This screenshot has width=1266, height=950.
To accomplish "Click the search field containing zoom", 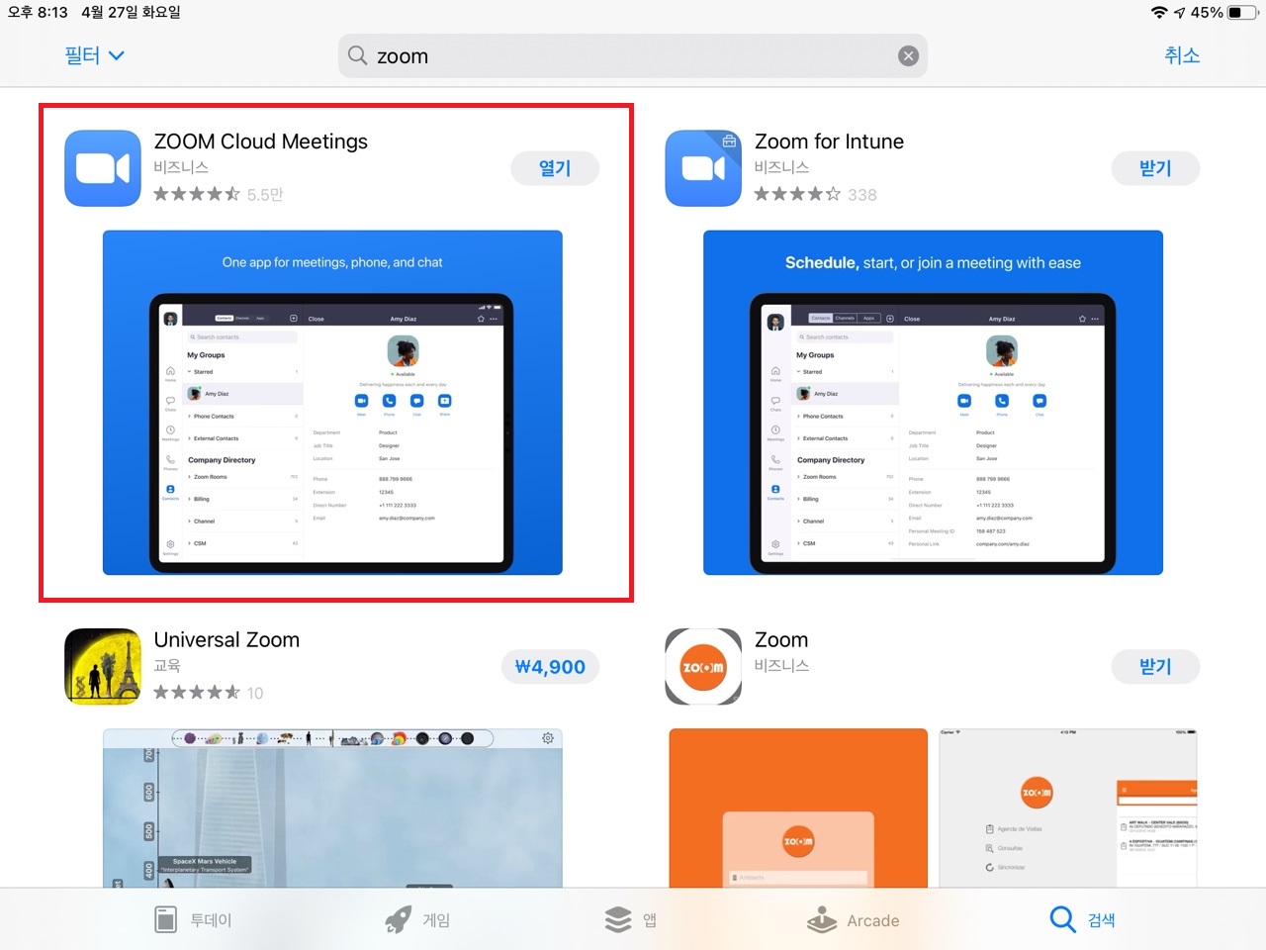I will [x=633, y=55].
